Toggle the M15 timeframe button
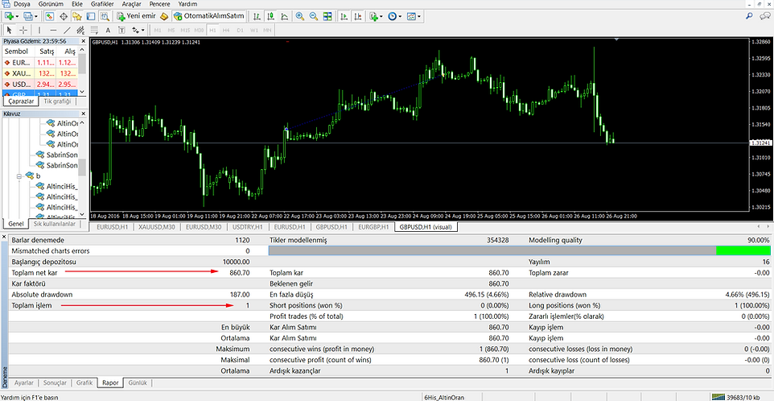Image resolution: width=774 pixels, height=401 pixels. [185, 30]
